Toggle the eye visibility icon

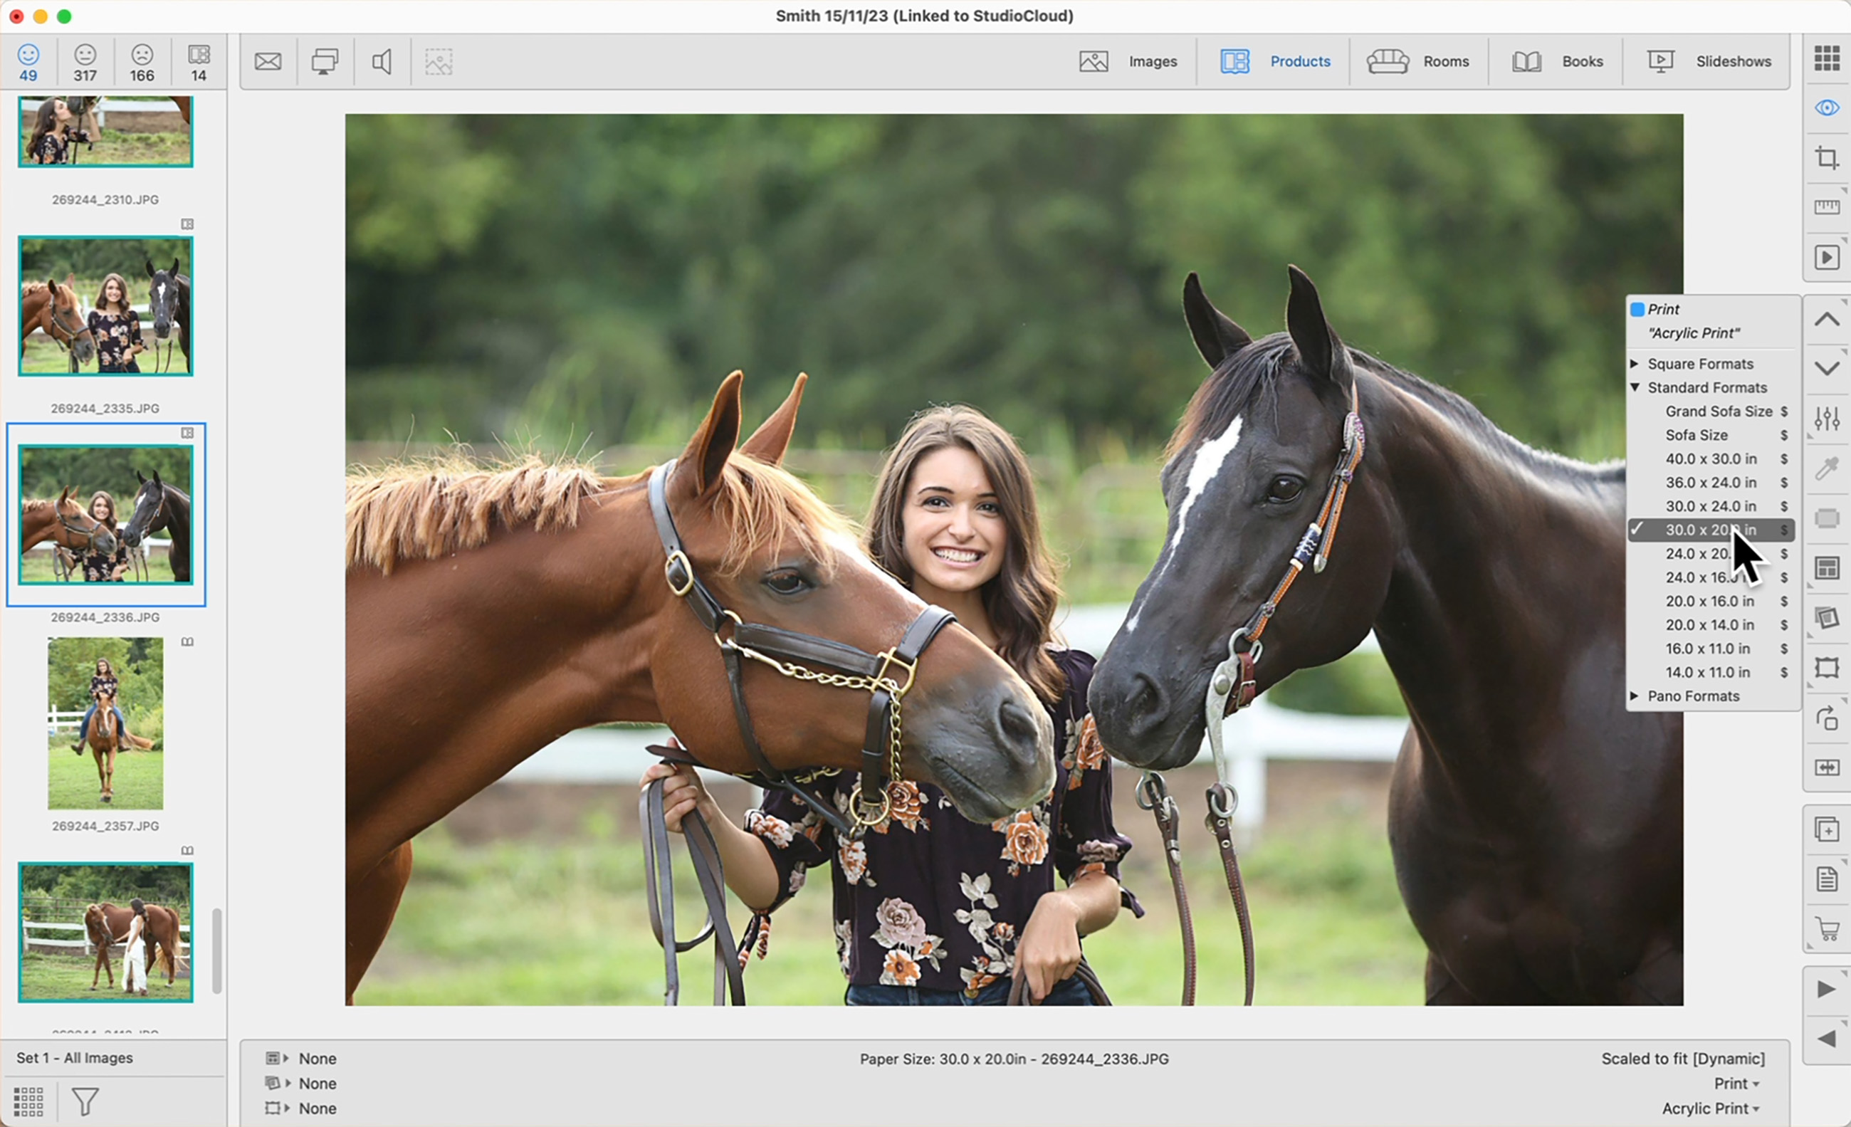pyautogui.click(x=1826, y=108)
